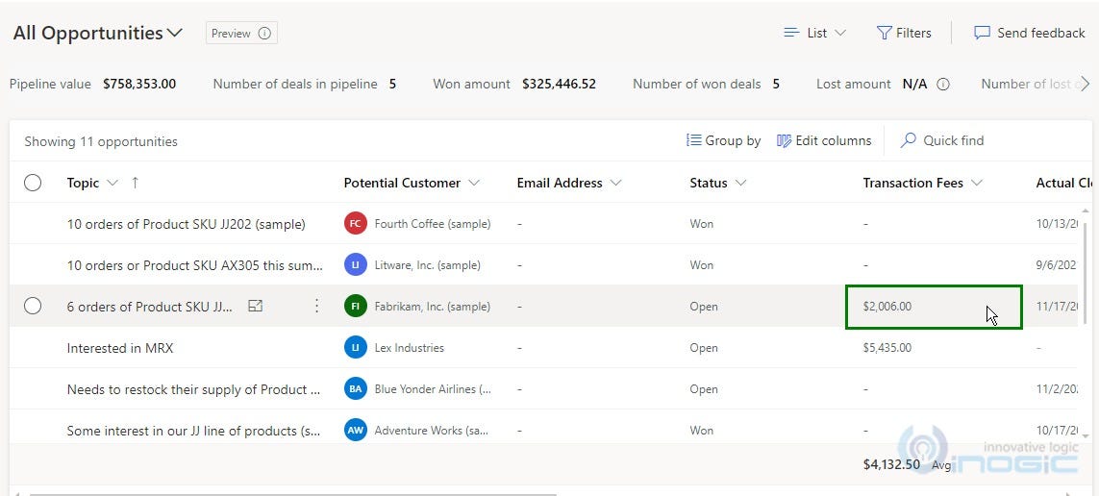Click the Send feedback chat icon

click(982, 33)
